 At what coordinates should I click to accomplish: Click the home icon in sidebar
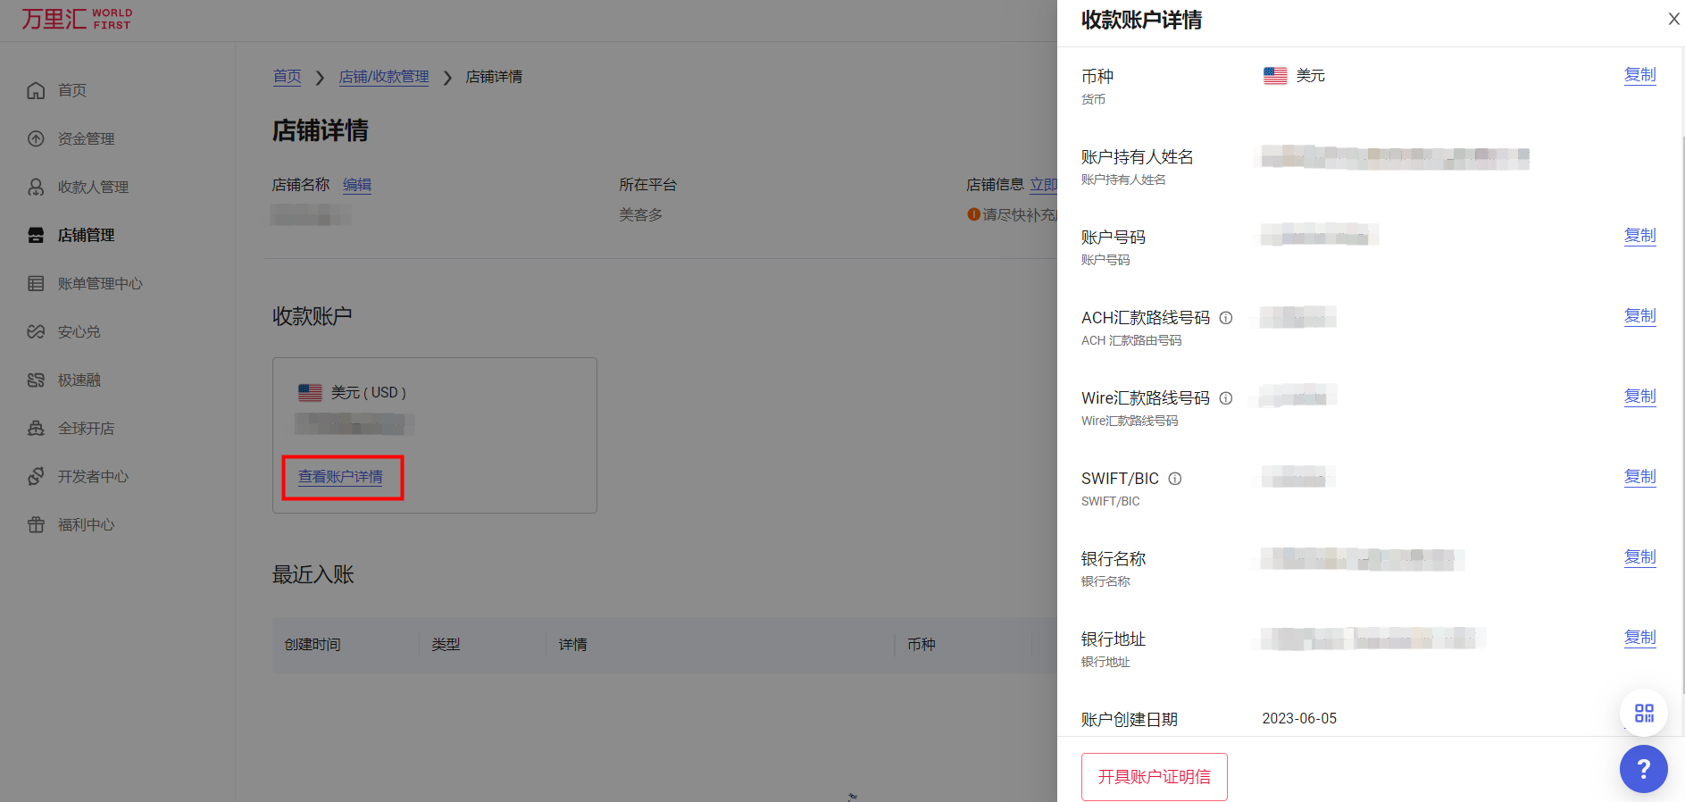36,90
